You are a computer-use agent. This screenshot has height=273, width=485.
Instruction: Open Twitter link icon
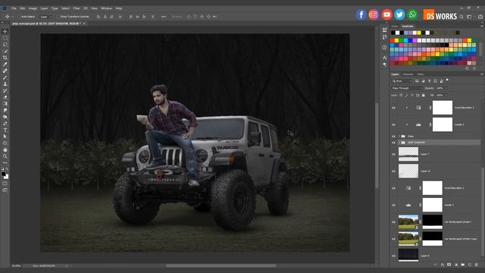399,14
